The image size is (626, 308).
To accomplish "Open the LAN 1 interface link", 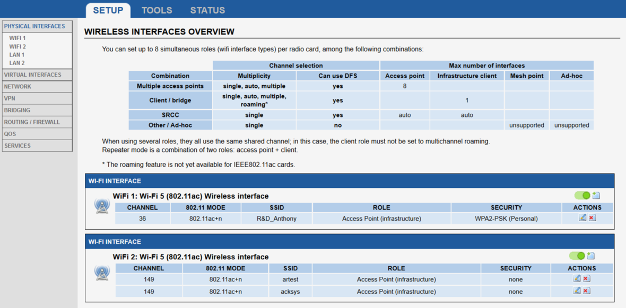I will (17, 55).
